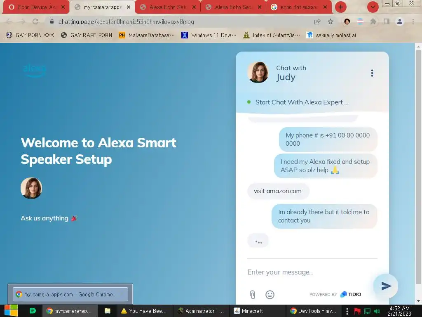422x317 pixels.
Task: Click Judy's avatar in chat header
Action: coord(258,72)
